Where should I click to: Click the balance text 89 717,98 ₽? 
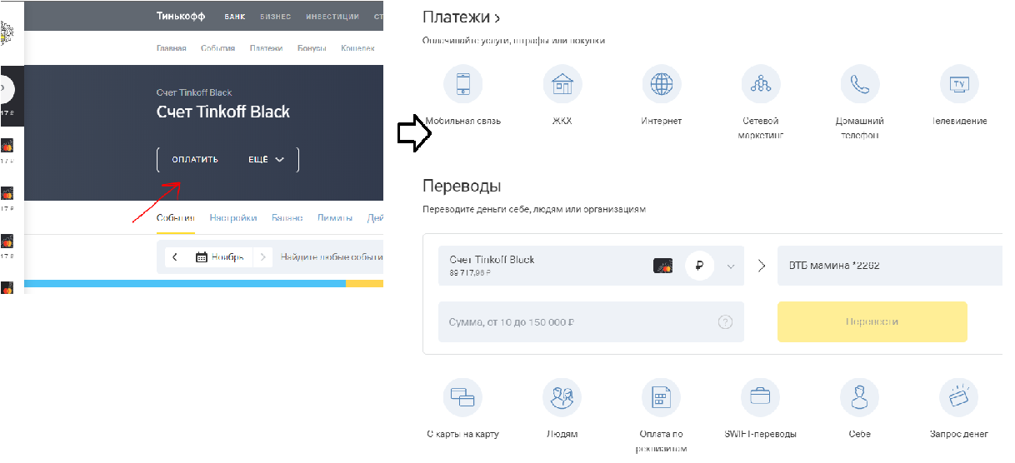(x=469, y=273)
